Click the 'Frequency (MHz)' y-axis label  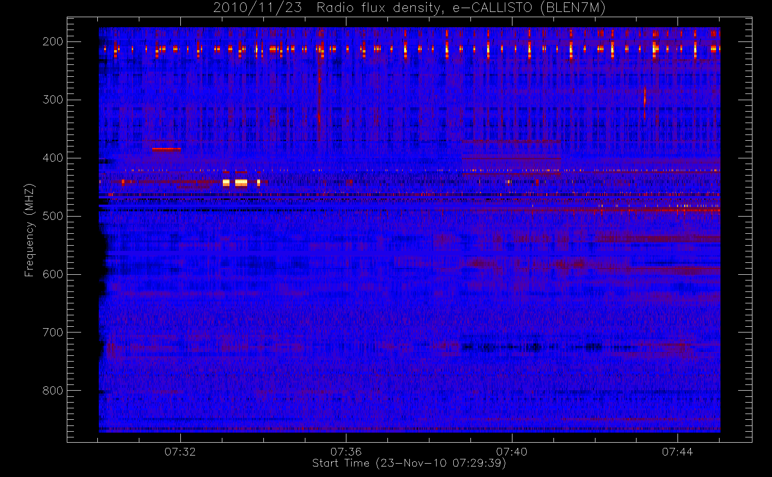click(x=30, y=230)
